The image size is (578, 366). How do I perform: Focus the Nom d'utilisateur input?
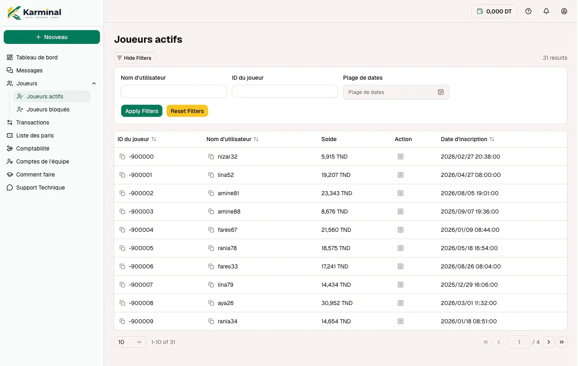point(174,91)
